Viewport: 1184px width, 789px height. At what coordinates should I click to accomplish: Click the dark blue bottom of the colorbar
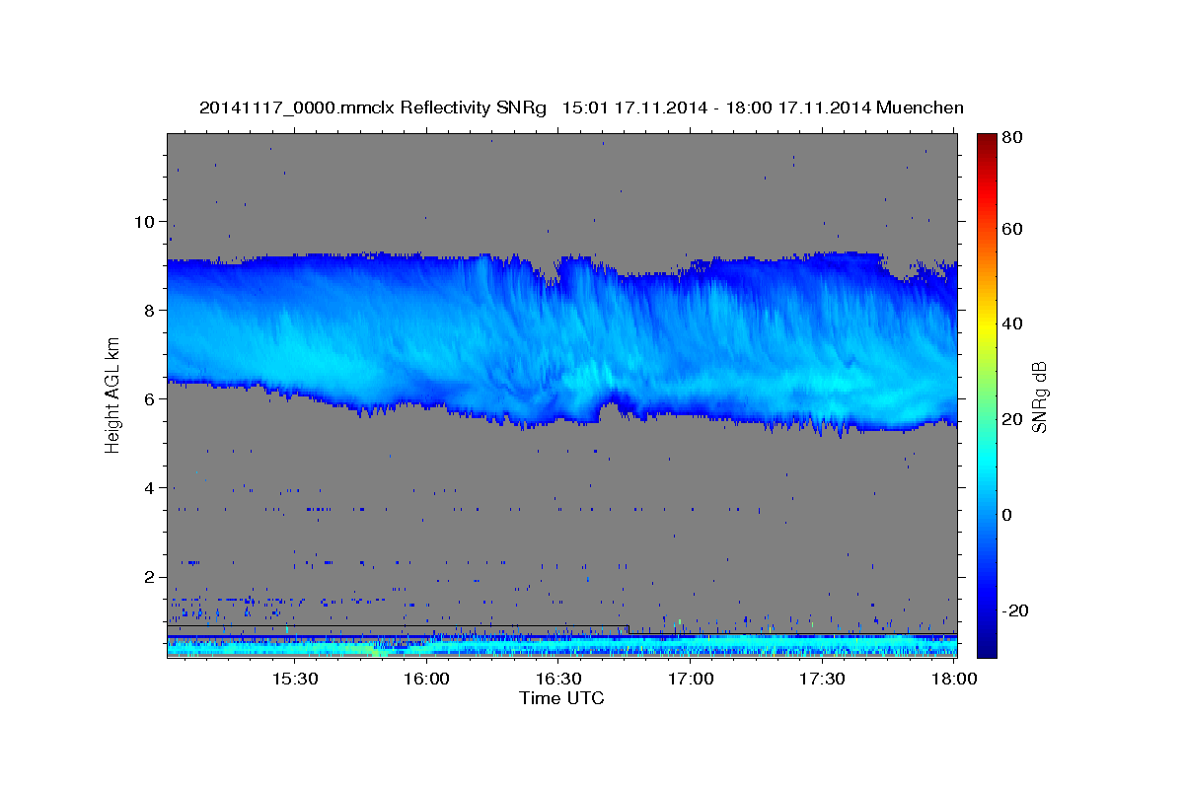click(x=987, y=646)
